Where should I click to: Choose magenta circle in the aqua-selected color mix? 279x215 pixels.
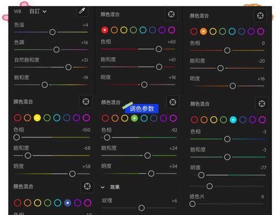[262, 120]
